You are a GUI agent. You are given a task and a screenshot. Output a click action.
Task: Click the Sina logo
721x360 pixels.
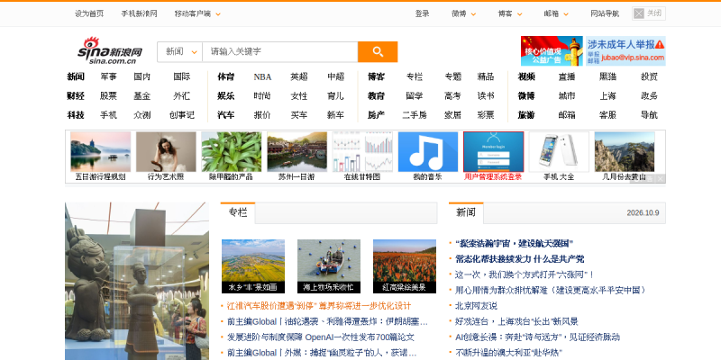point(109,50)
